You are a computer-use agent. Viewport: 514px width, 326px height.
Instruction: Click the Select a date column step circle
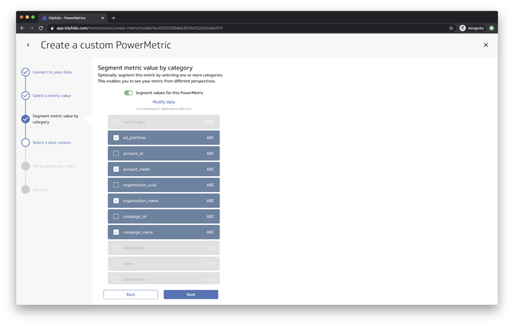click(26, 143)
